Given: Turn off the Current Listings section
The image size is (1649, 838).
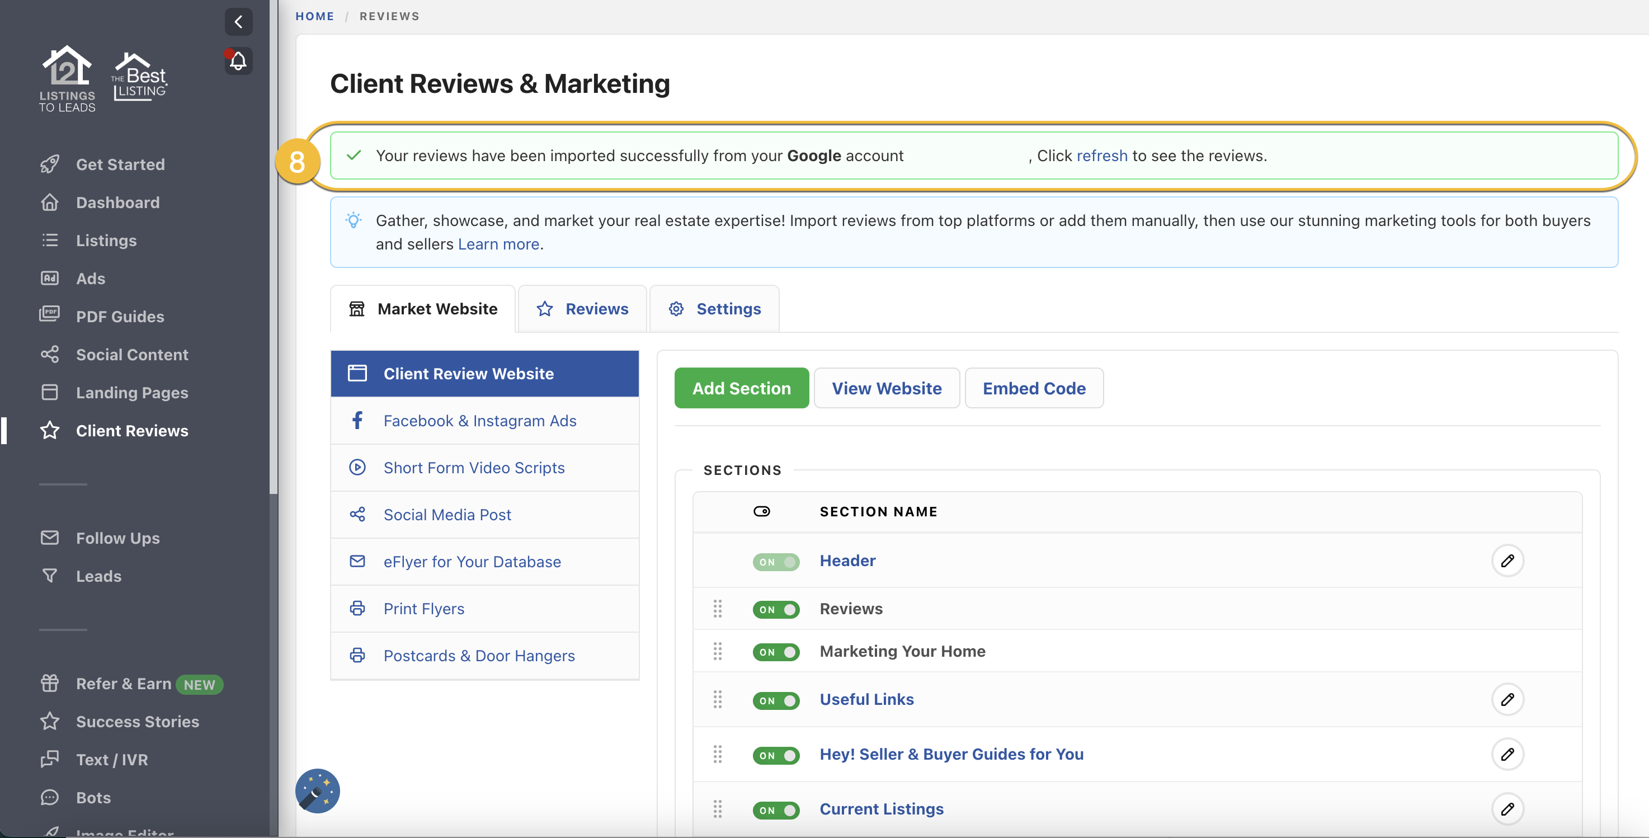Looking at the screenshot, I should tap(776, 810).
